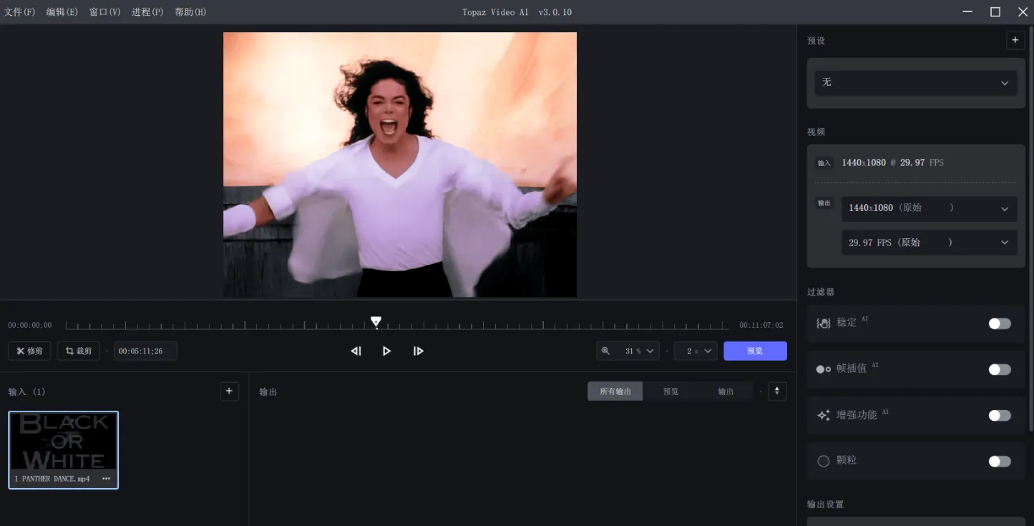The height and width of the screenshot is (526, 1034).
Task: Select the 修剪 scissors trim tool
Action: tap(29, 351)
